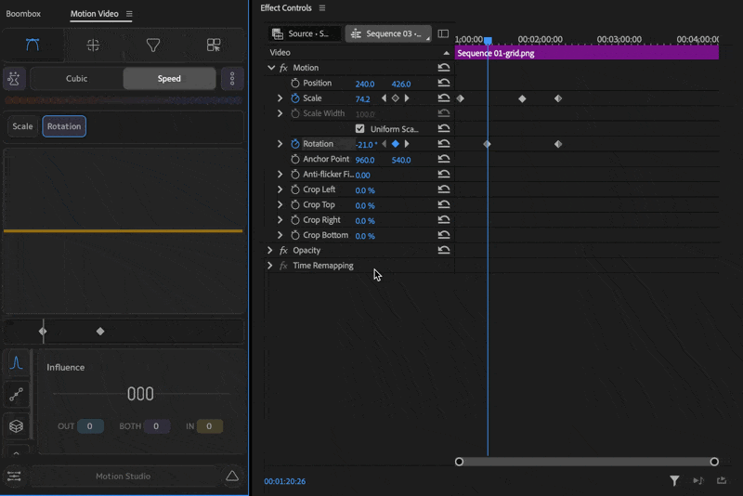
Task: Click the path nodes icon in sidebar
Action: click(x=16, y=395)
